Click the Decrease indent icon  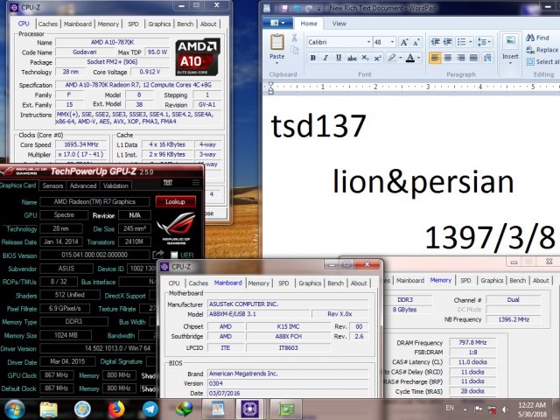(435, 42)
